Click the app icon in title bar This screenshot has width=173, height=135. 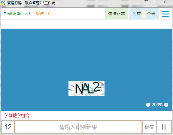click(x=3, y=3)
